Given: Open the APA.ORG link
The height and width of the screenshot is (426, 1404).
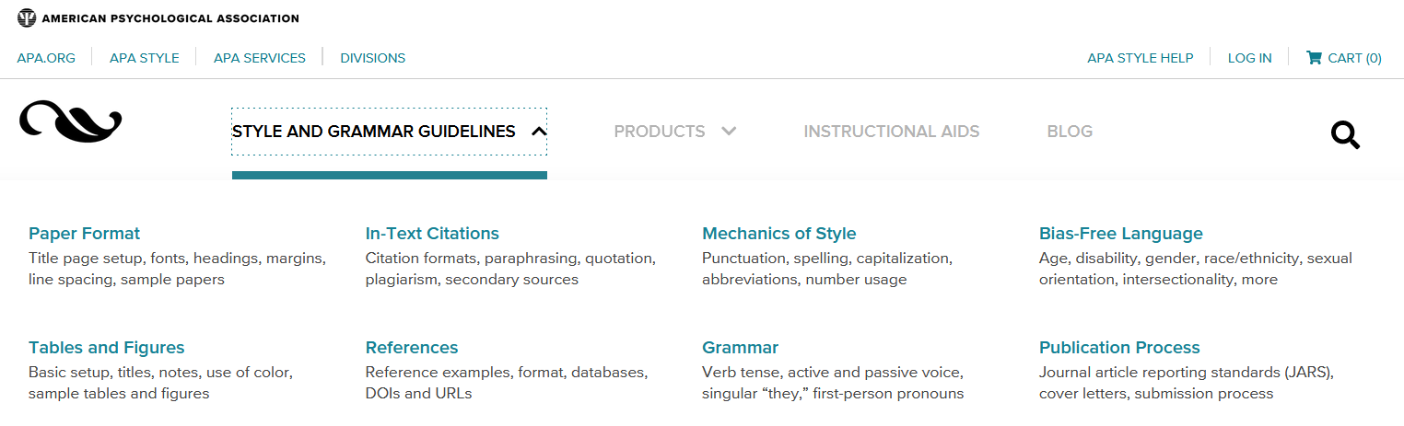Looking at the screenshot, I should [45, 58].
